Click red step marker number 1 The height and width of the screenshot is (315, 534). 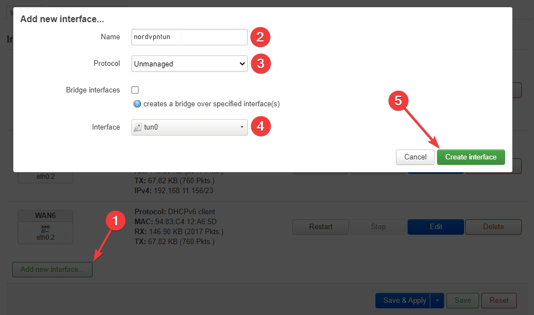115,221
